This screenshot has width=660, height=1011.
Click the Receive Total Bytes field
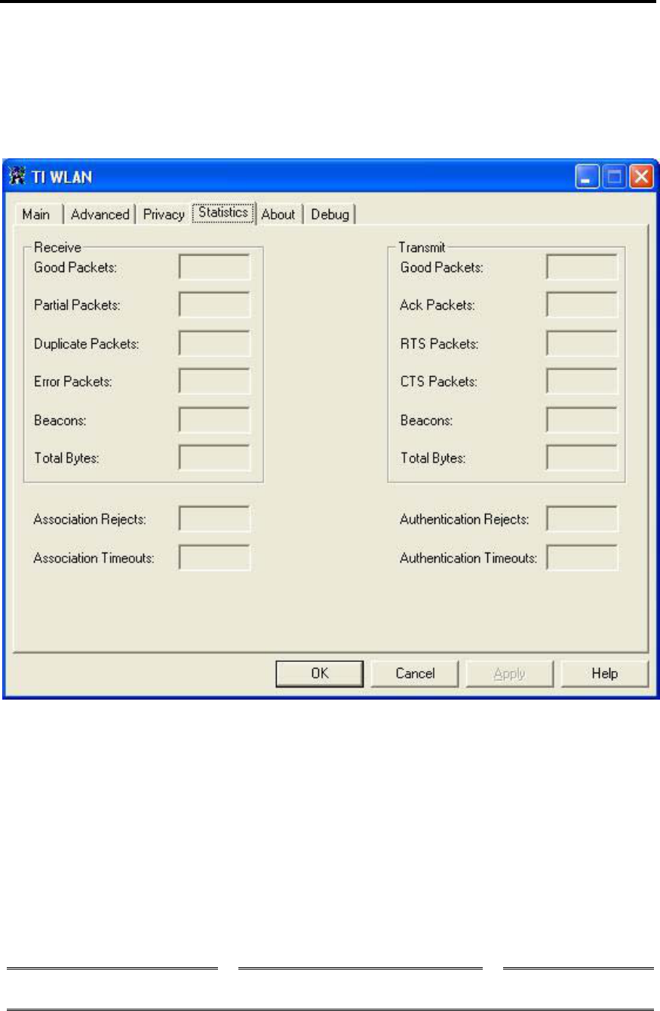tap(214, 458)
